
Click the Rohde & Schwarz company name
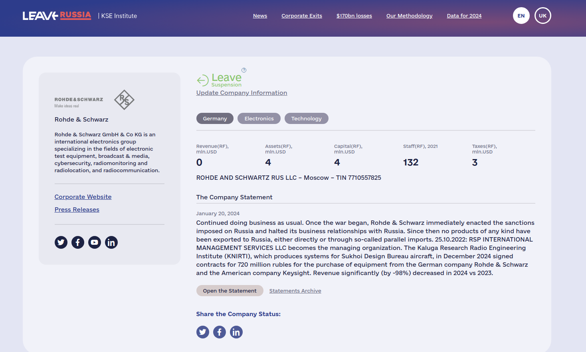tap(81, 120)
